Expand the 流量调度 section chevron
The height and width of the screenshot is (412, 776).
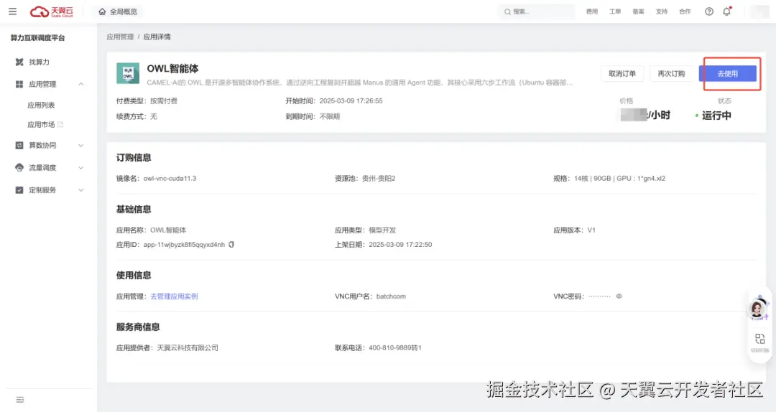(x=80, y=168)
